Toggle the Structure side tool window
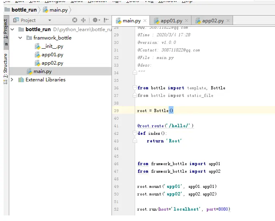The height and width of the screenshot is (221, 275). [x=6, y=68]
